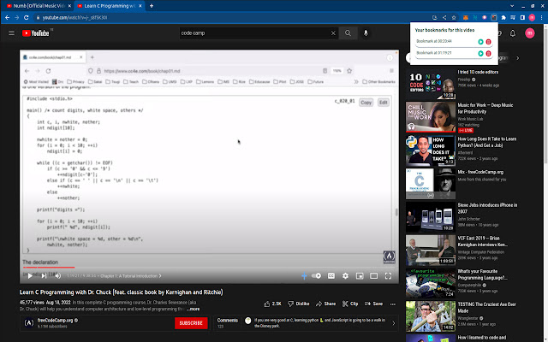The width and height of the screenshot is (548, 342).
Task: Open the tab search dropdown arrow
Action: [x=512, y=6]
